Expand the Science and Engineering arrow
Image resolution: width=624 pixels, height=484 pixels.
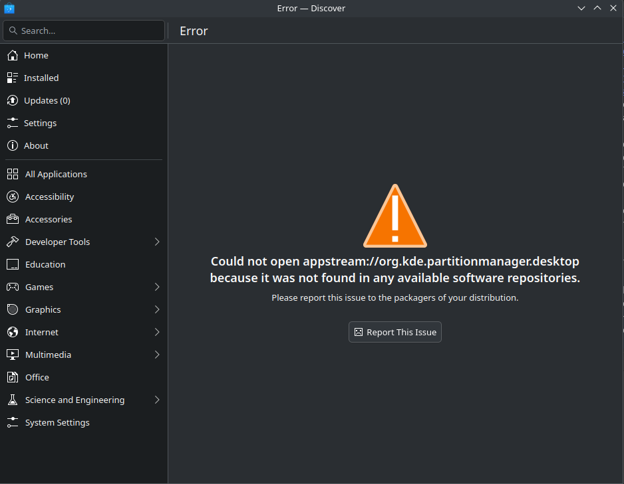tap(157, 400)
